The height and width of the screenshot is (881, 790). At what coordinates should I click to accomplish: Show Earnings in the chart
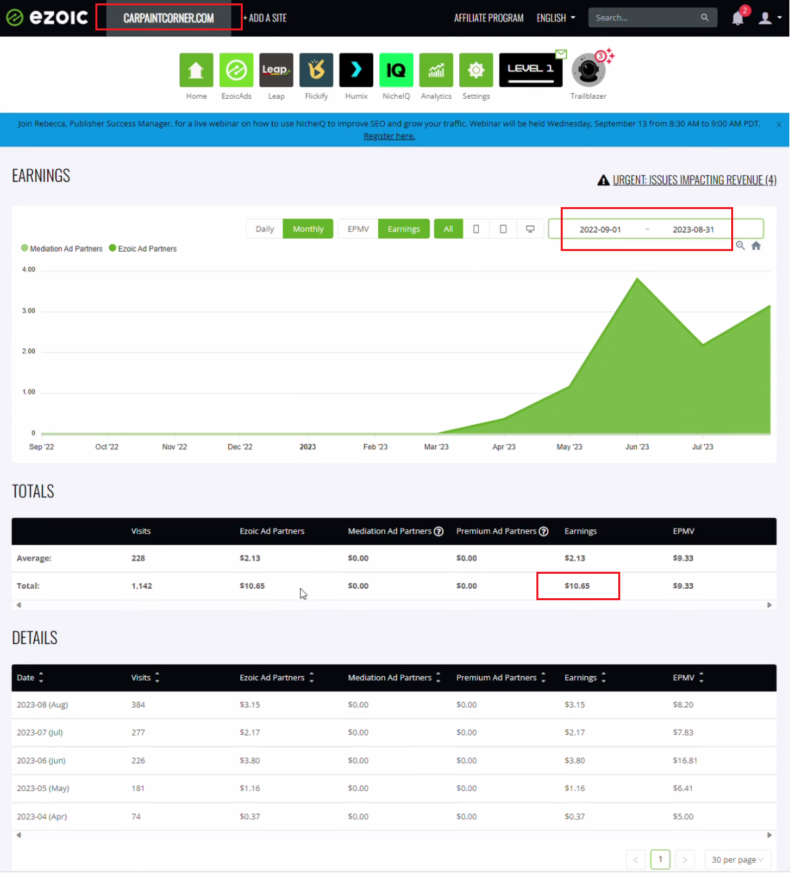[404, 229]
